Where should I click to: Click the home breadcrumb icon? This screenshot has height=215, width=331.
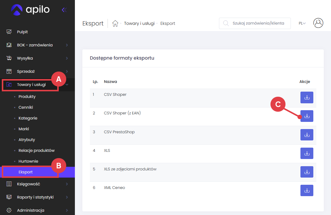pyautogui.click(x=115, y=23)
